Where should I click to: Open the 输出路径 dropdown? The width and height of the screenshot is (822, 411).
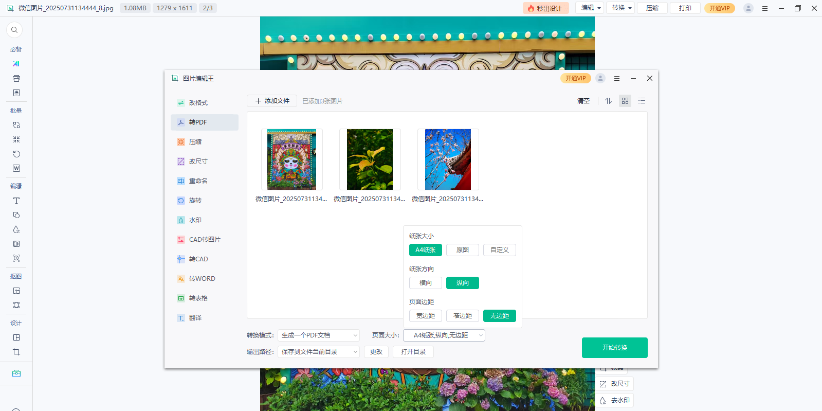coord(319,352)
